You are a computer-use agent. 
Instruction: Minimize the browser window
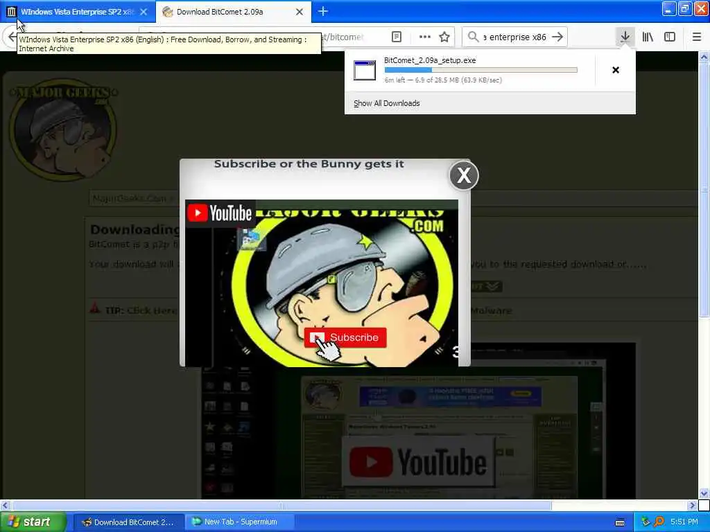[669, 9]
